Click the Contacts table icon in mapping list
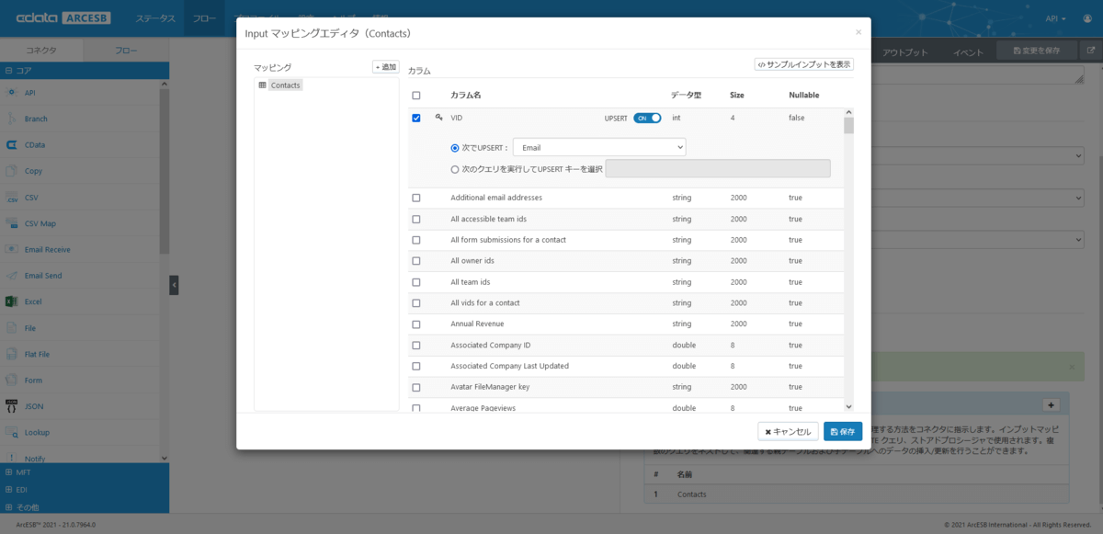This screenshot has width=1103, height=534. tap(263, 85)
